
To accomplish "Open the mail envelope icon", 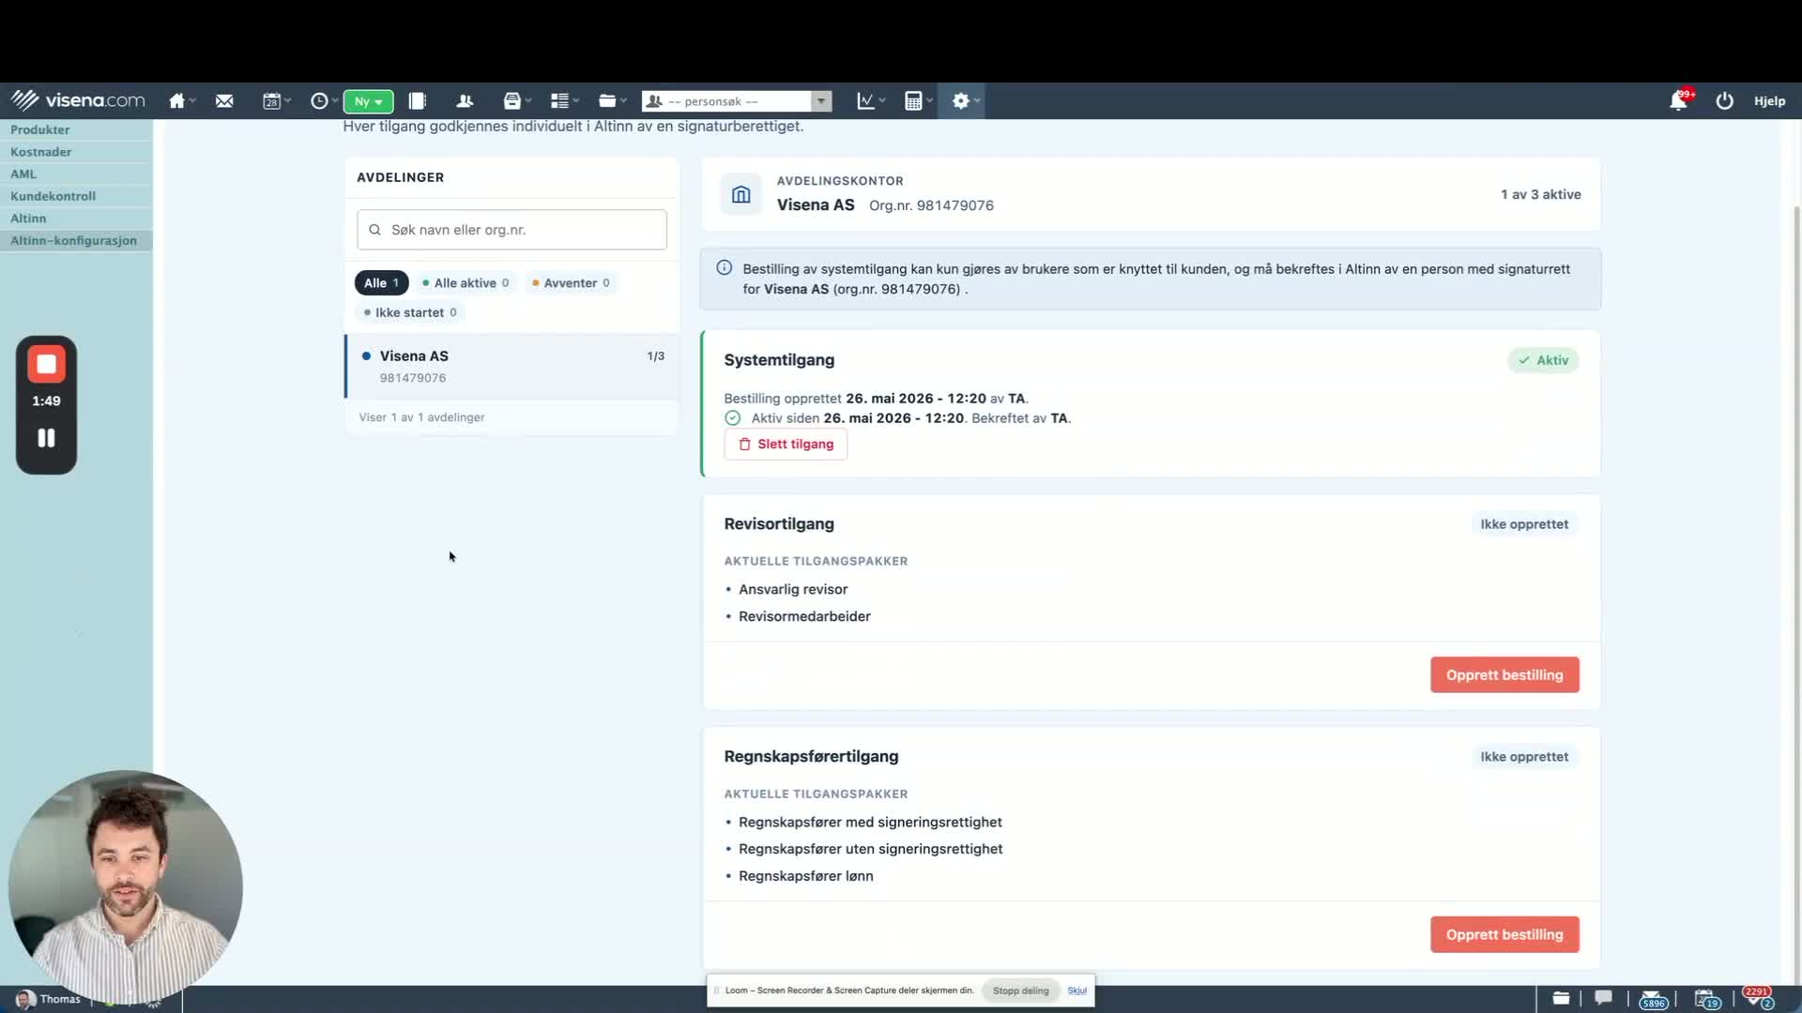I will (x=224, y=100).
